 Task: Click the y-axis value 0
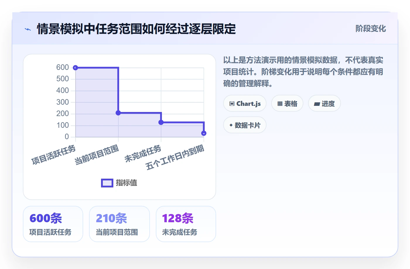point(67,137)
